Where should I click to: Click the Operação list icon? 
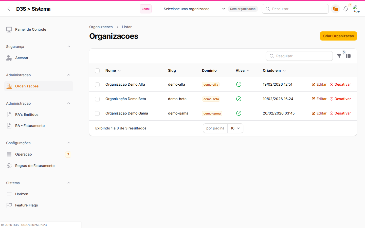[x=9, y=154]
